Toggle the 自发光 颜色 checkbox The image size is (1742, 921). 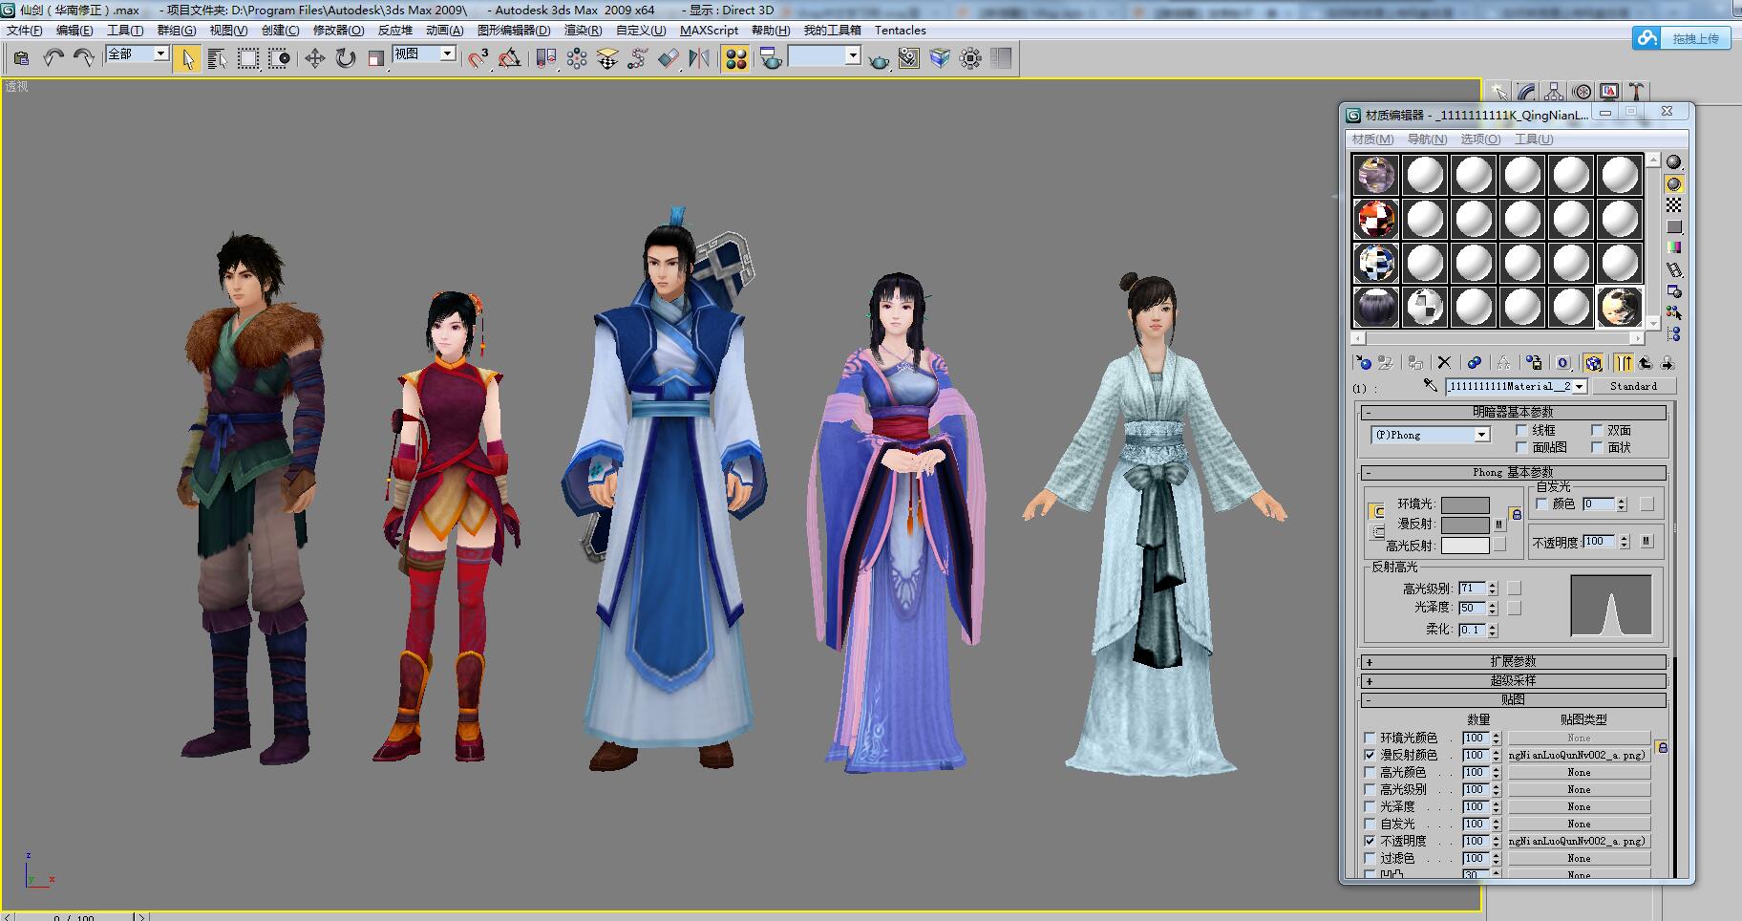pyautogui.click(x=1541, y=503)
